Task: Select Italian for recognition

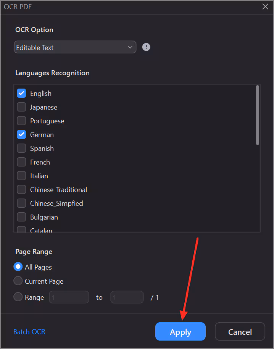Action: [21, 176]
